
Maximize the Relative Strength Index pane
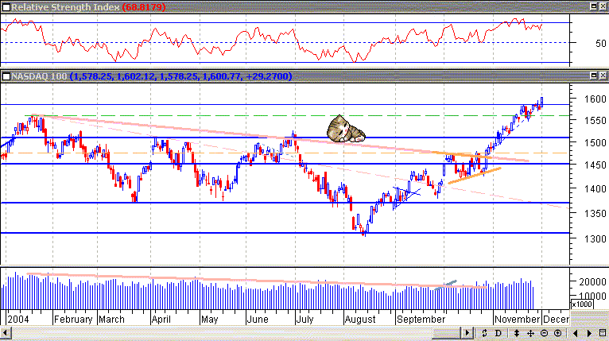[x=594, y=6]
